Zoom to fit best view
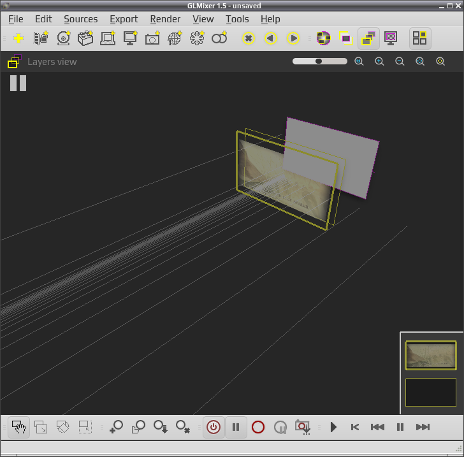Screen dimensions: 464x457 pos(420,62)
